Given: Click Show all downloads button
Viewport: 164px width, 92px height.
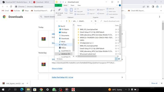Looking at the screenshot, I should (154, 83).
